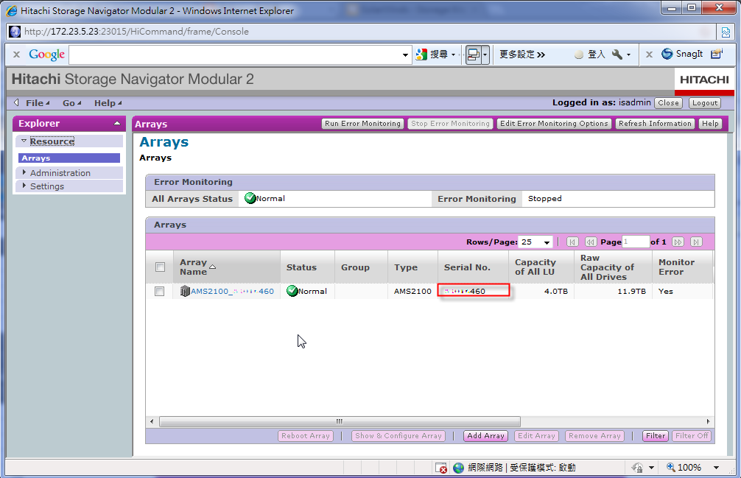Open 更多設定 more settings
This screenshot has height=478, width=741.
(522, 55)
